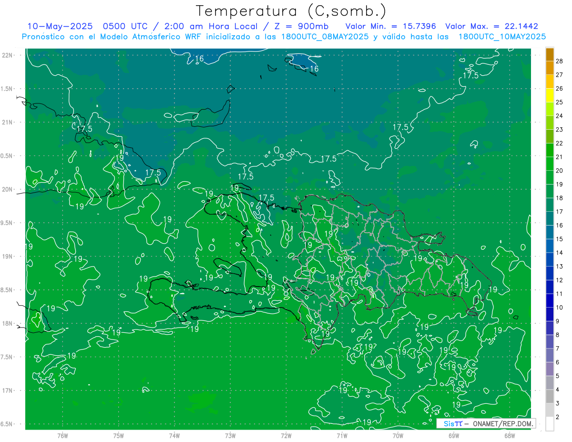Click the gray swatch between 3 and 4
Screen dimensions: 572x442
point(550,396)
